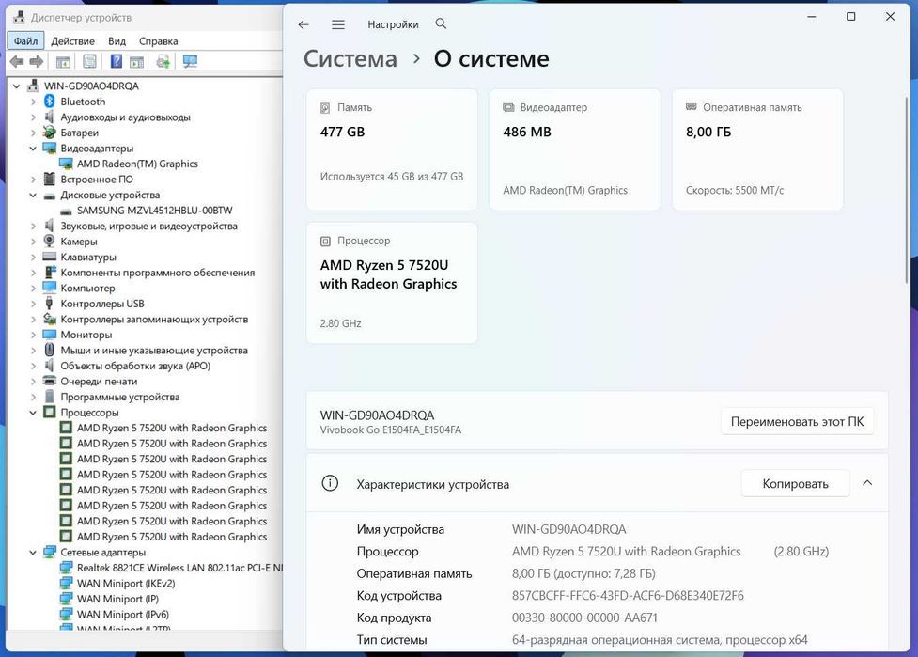Click the value 8,00 ГБ (доступно: 7,28 ГБ)

(x=583, y=574)
